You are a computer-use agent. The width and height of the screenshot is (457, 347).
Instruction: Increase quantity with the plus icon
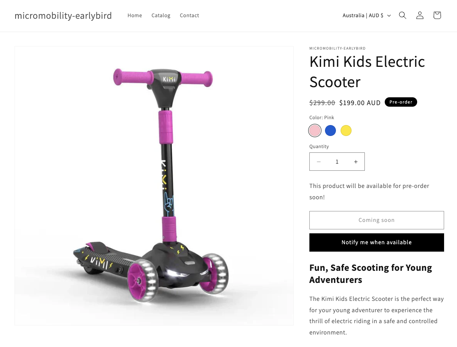pyautogui.click(x=355, y=161)
